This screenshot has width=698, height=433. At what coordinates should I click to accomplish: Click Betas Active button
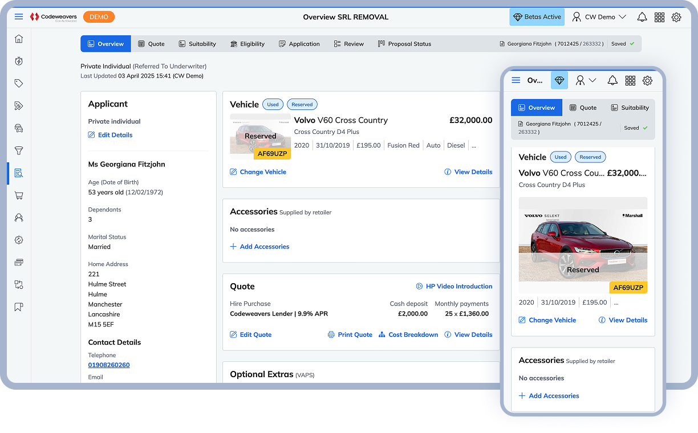537,17
